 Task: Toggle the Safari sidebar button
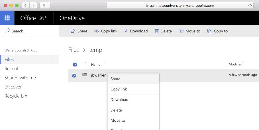[x=45, y=5]
